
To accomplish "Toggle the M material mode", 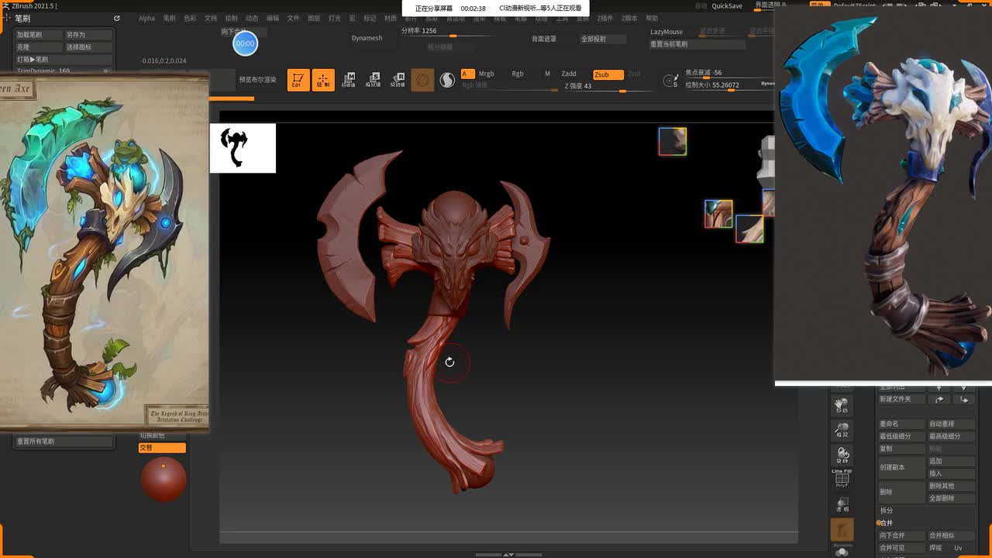I will tap(547, 74).
